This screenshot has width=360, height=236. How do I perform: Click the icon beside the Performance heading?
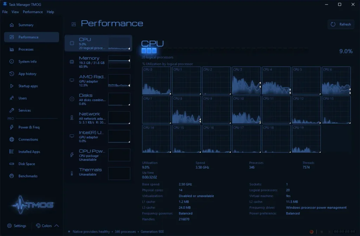coord(74,24)
